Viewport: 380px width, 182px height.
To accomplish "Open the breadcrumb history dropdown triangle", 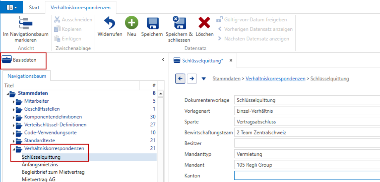I will 204,79.
